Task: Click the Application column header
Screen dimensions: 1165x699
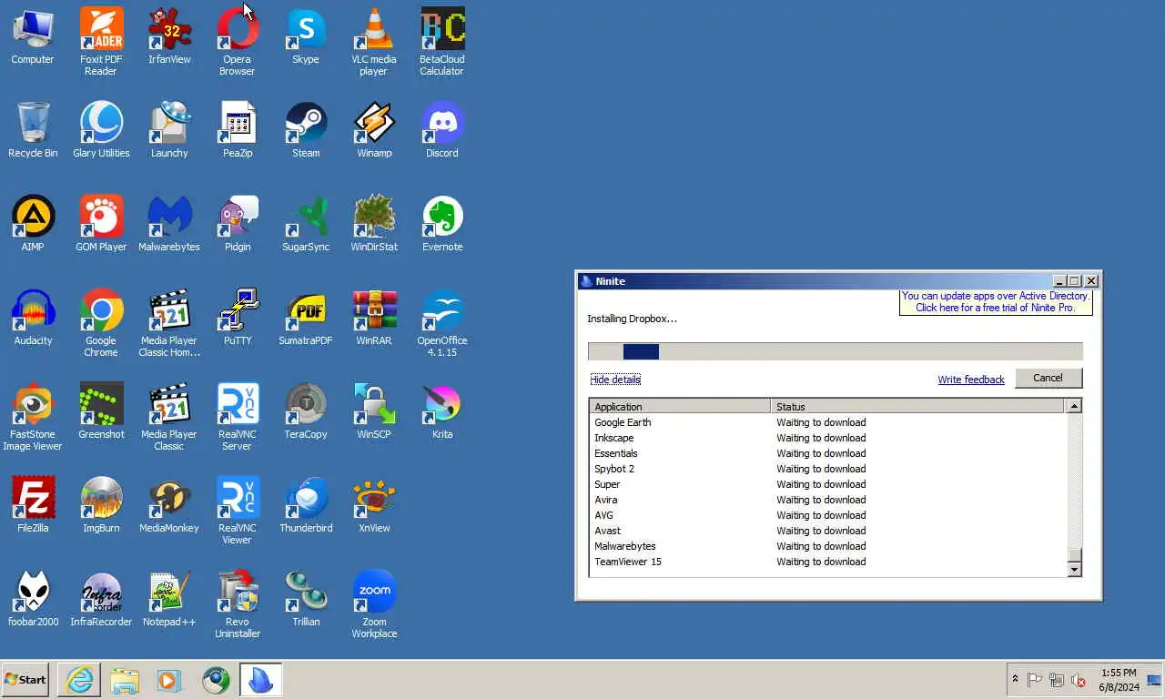Action: [680, 407]
